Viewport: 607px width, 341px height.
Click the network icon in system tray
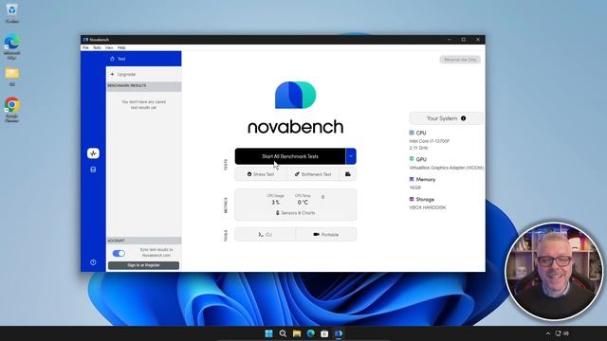point(558,333)
